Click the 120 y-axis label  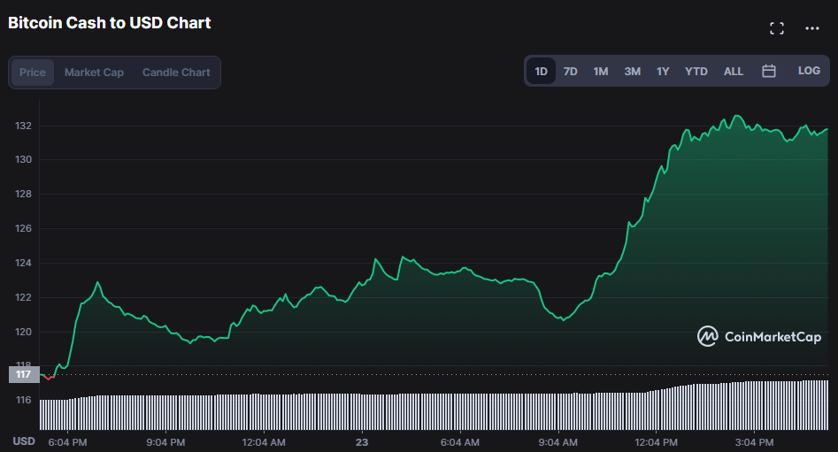coord(24,332)
